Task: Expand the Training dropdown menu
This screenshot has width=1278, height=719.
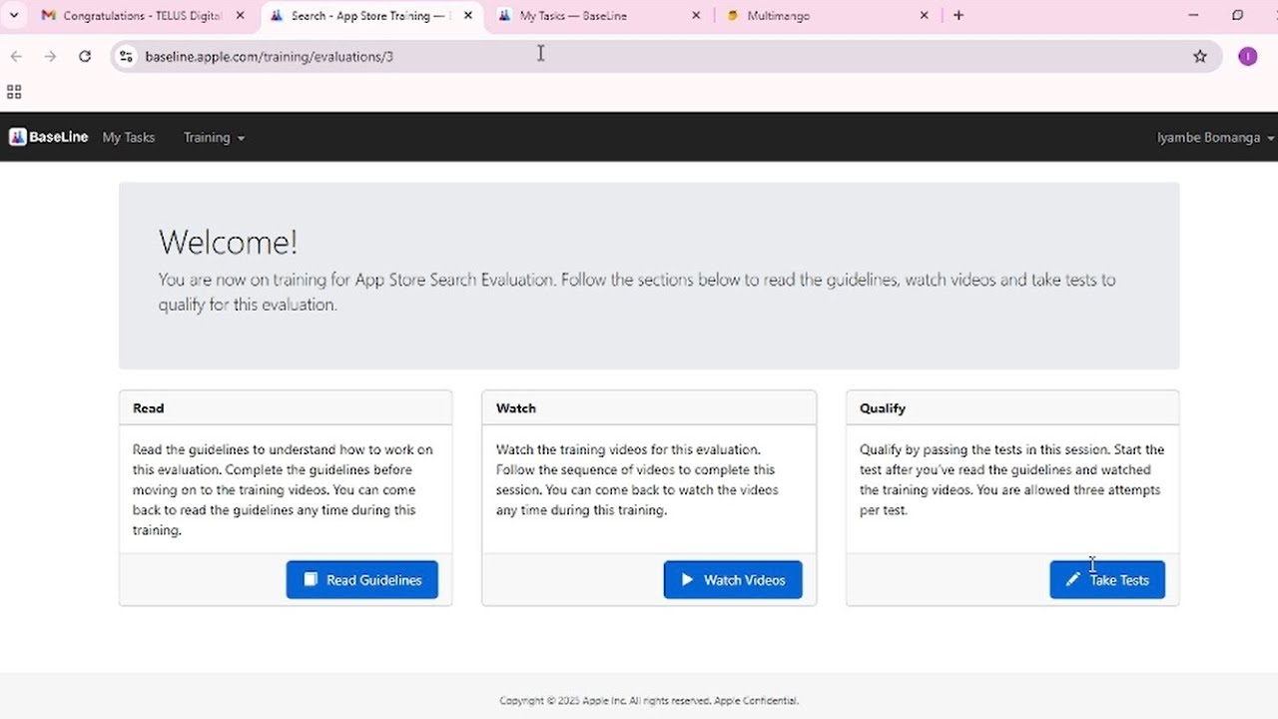Action: pyautogui.click(x=214, y=137)
